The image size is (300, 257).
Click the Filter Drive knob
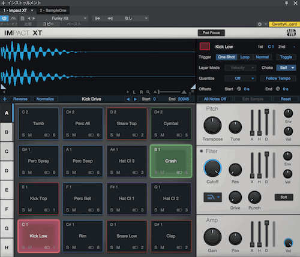click(235, 197)
